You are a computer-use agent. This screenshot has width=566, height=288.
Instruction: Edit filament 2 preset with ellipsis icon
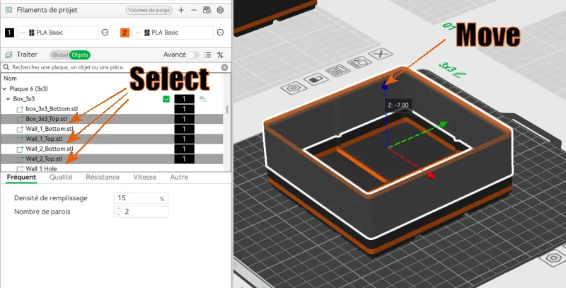pos(220,33)
